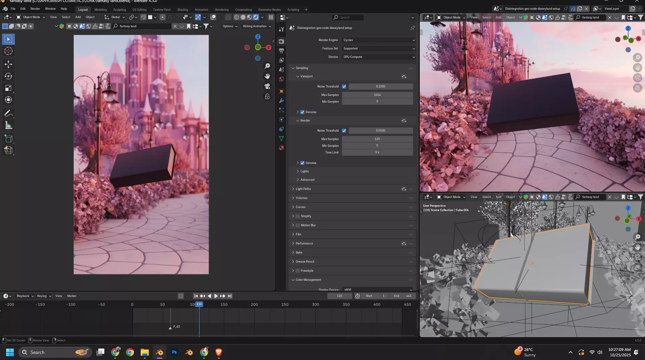Image resolution: width=645 pixels, height=360 pixels.
Task: Disable Viewport Noise Threshold checkbox
Action: tap(344, 87)
